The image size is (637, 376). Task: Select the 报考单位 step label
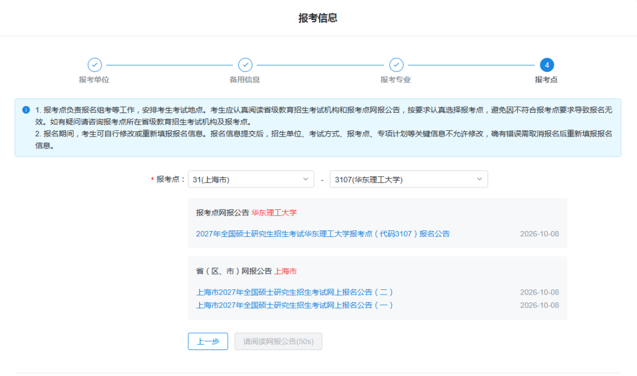[94, 80]
